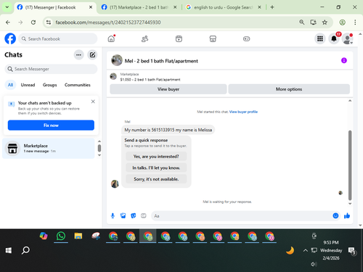Screen dimensions: 363x272
Task: Open the Friends icon in top navigation
Action: (x=144, y=38)
